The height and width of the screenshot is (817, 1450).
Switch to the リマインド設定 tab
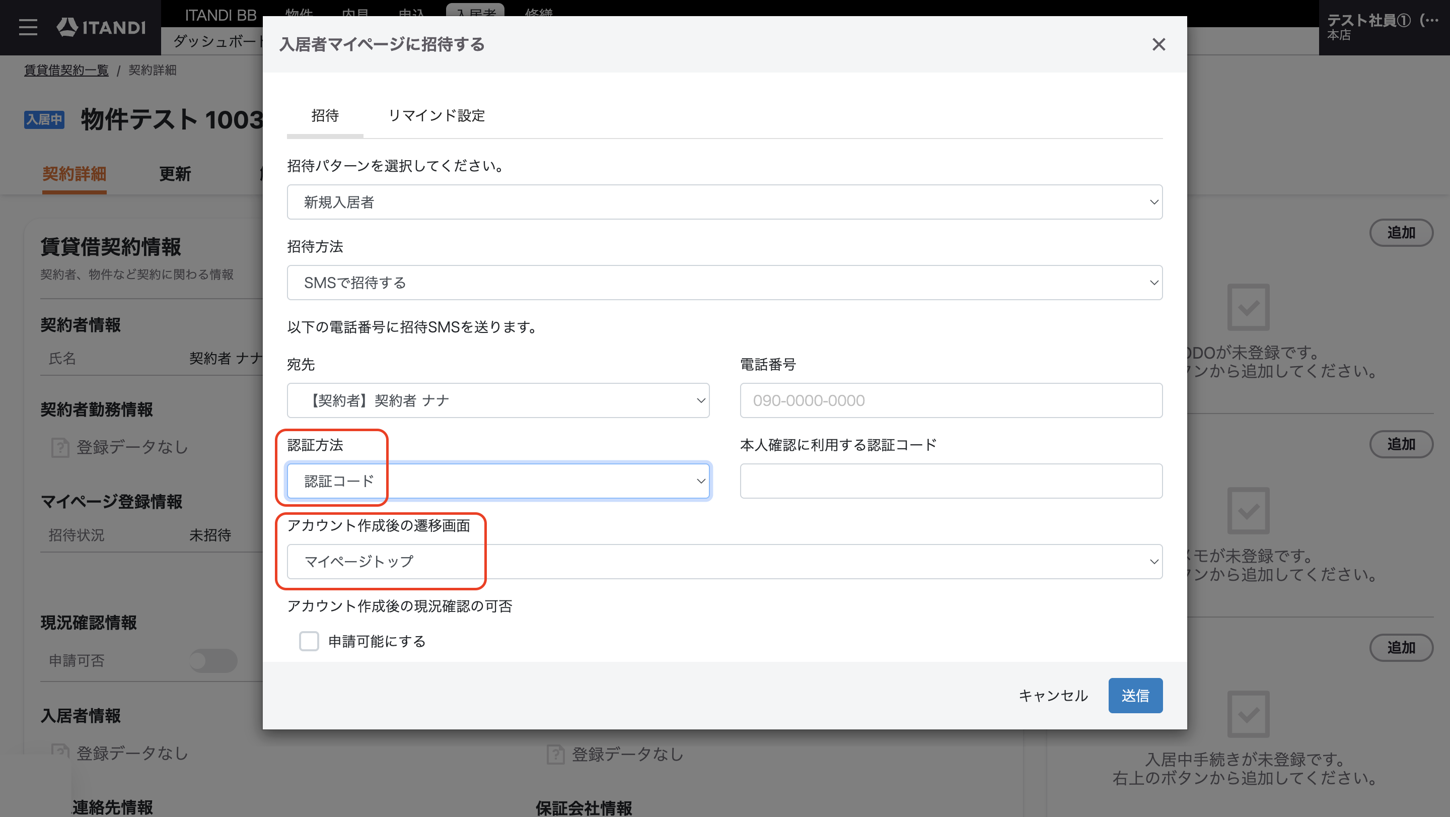pyautogui.click(x=436, y=115)
